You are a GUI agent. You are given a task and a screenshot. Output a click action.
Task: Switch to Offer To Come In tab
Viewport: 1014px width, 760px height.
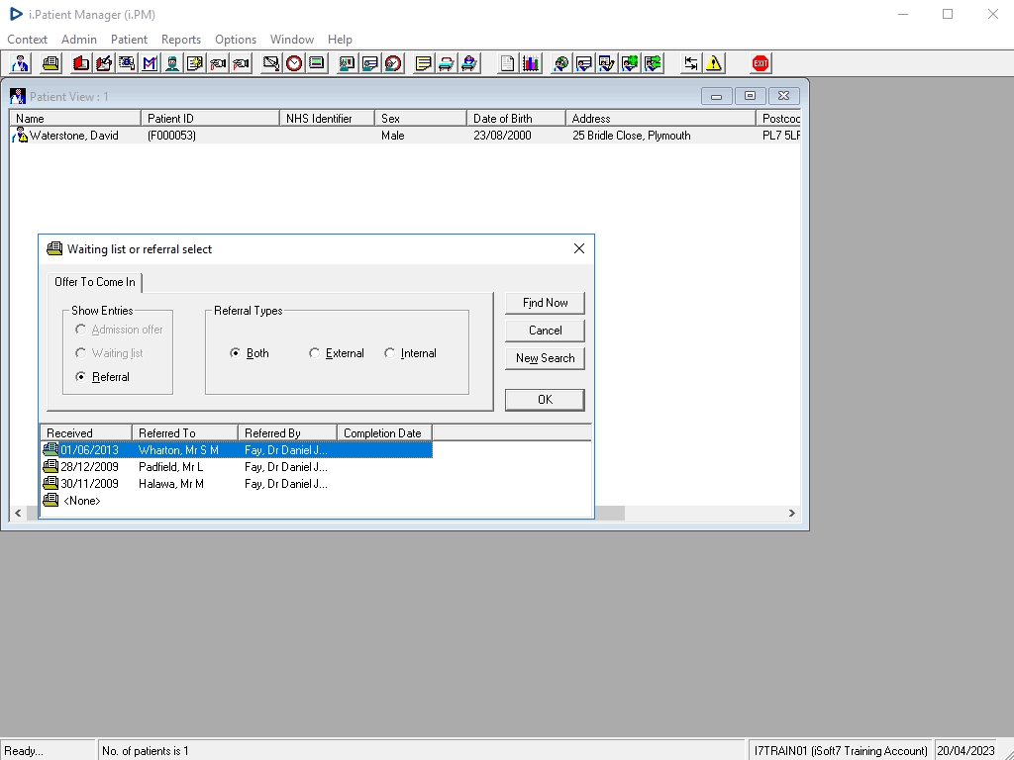[x=95, y=282]
